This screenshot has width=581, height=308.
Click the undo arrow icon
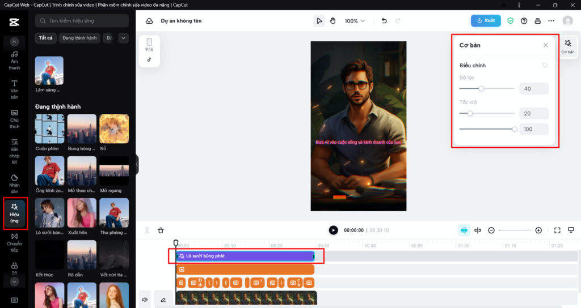(384, 21)
